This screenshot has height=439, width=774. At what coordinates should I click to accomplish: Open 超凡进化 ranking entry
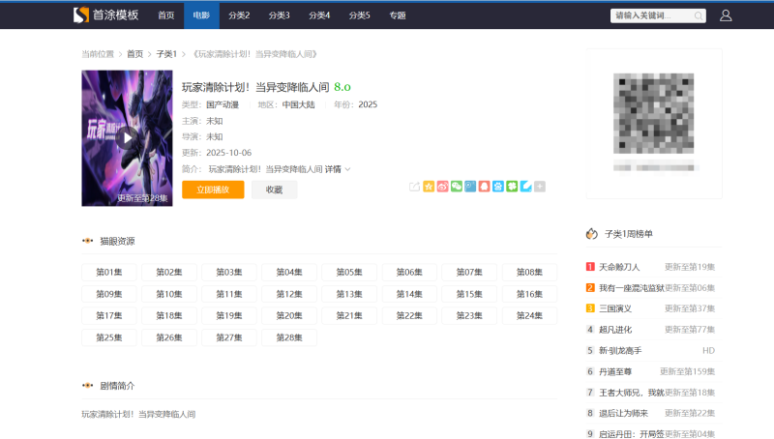(x=615, y=330)
